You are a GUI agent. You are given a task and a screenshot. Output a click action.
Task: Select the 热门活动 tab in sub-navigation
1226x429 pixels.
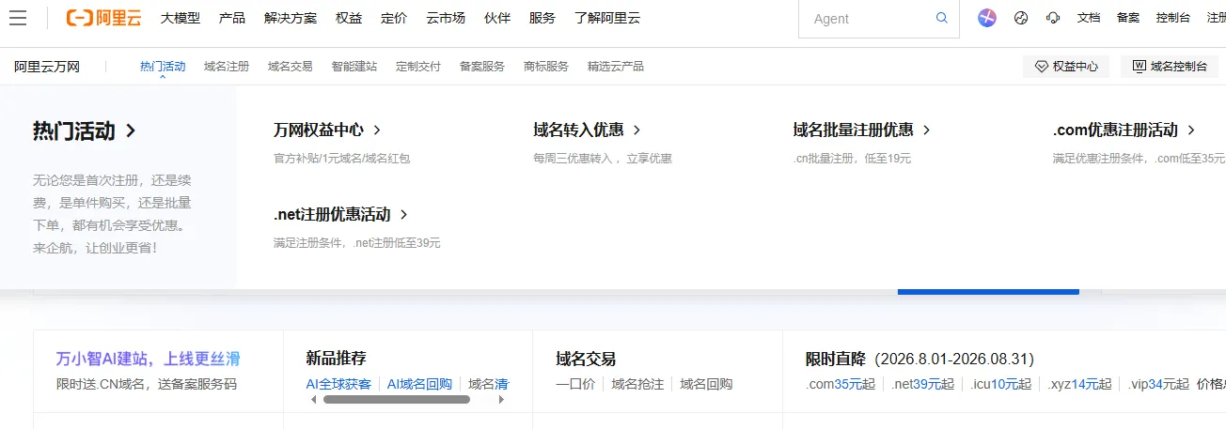163,67
